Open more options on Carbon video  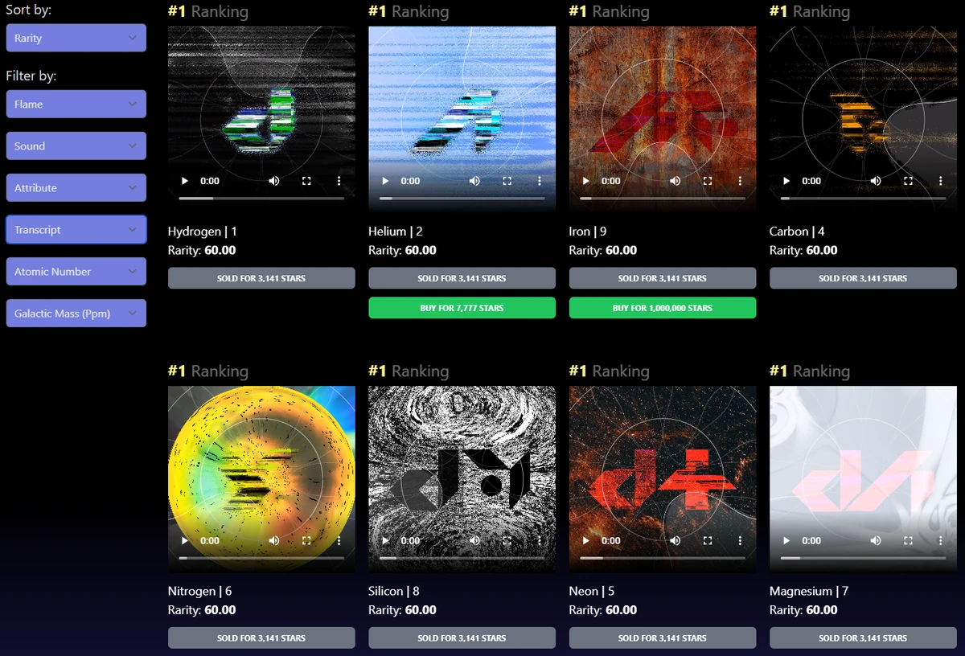tap(940, 181)
